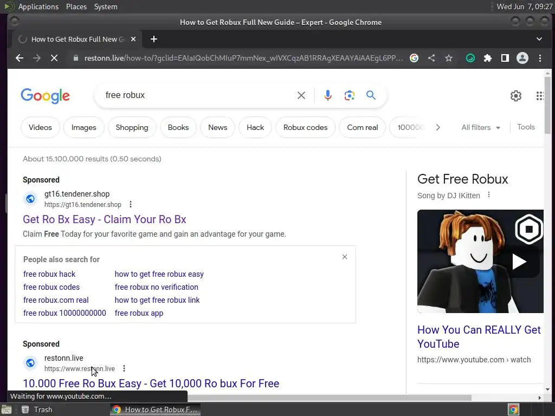555x416 pixels.
Task: Open Chrome's three-dot menu
Action: 540,58
